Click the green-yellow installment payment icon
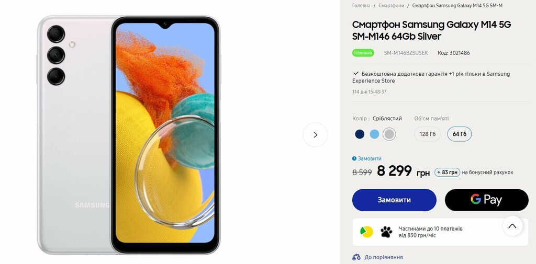 click(366, 232)
